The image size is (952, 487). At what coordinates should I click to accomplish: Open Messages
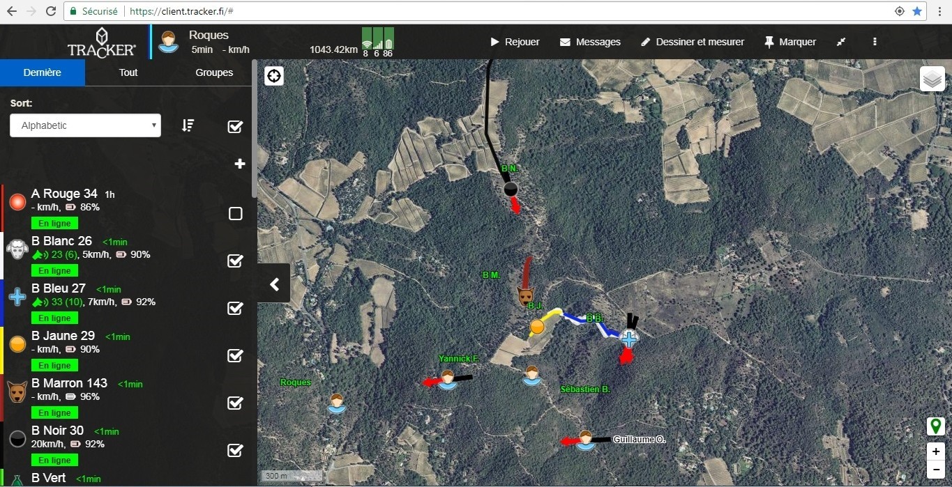pyautogui.click(x=590, y=42)
